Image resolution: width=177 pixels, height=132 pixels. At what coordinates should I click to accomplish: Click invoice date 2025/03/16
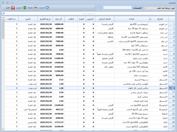click(45, 97)
